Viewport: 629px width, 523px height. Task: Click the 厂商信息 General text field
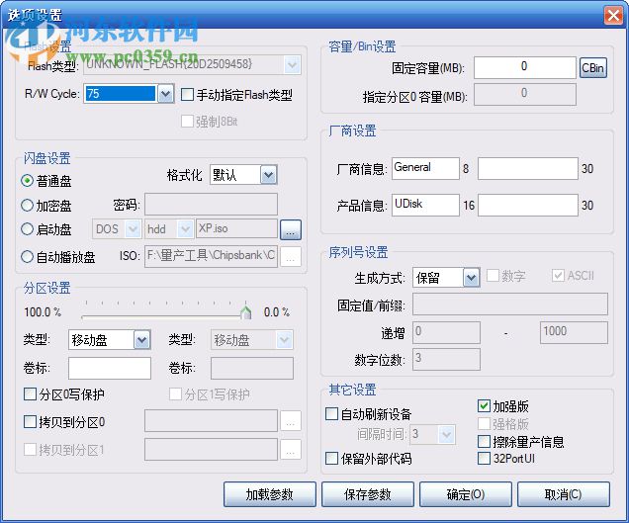tap(425, 168)
